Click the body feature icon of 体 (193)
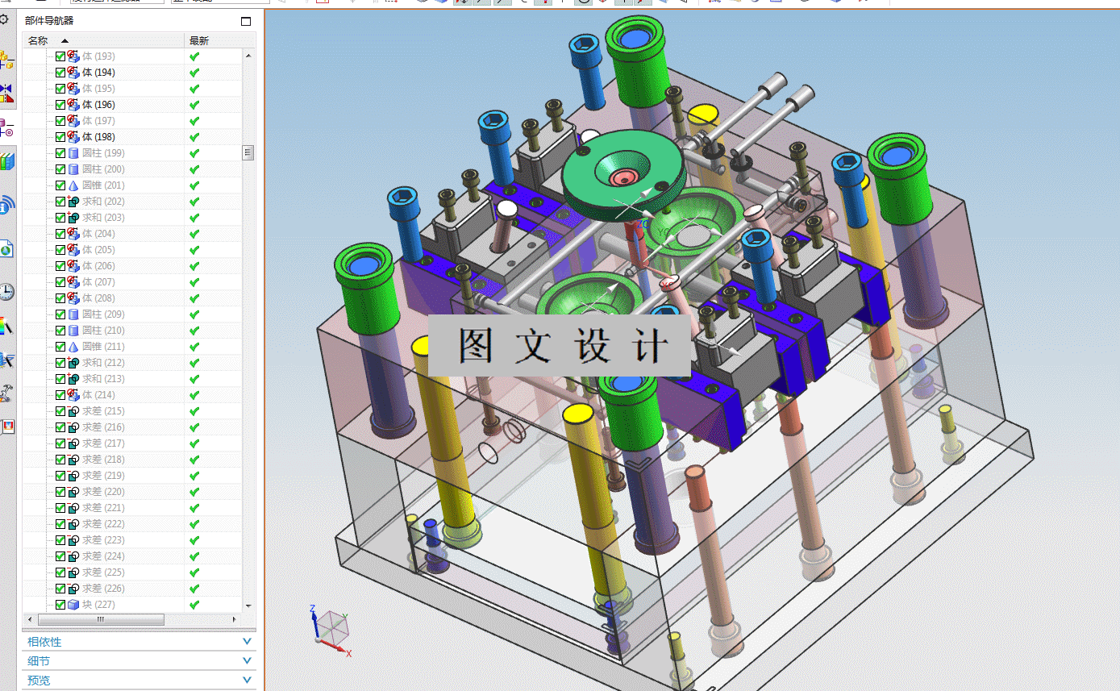 (x=73, y=56)
